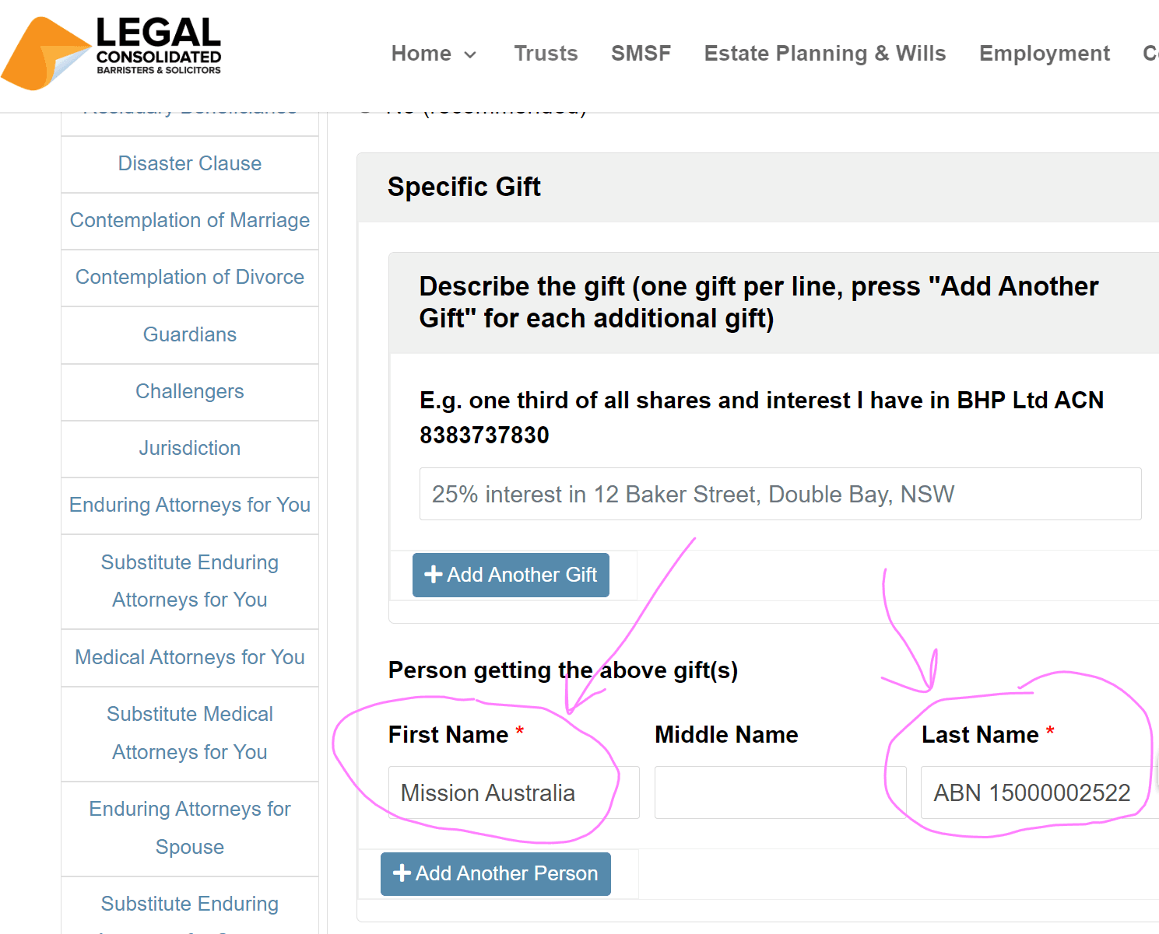Select the Guardians sidebar link
This screenshot has width=1159, height=934.
click(x=189, y=334)
